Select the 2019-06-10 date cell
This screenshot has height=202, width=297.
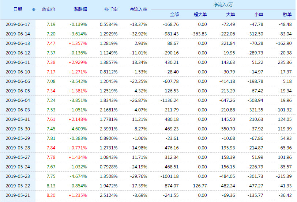pyautogui.click(x=18, y=72)
